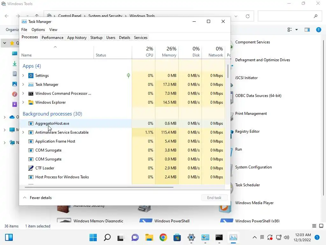Select Task Scheduler in Windows Tools
Screen dimensions: 326x245
pyautogui.click(x=247, y=185)
